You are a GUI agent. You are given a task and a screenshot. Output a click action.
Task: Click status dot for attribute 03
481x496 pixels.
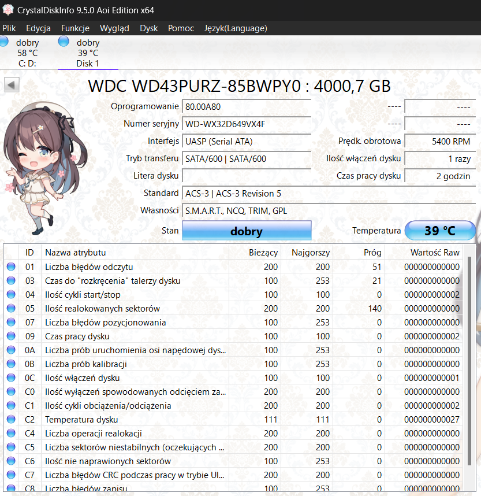point(11,280)
